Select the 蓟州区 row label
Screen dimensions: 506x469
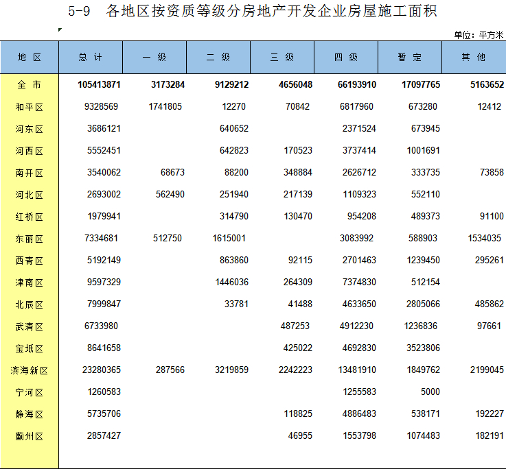(x=30, y=436)
